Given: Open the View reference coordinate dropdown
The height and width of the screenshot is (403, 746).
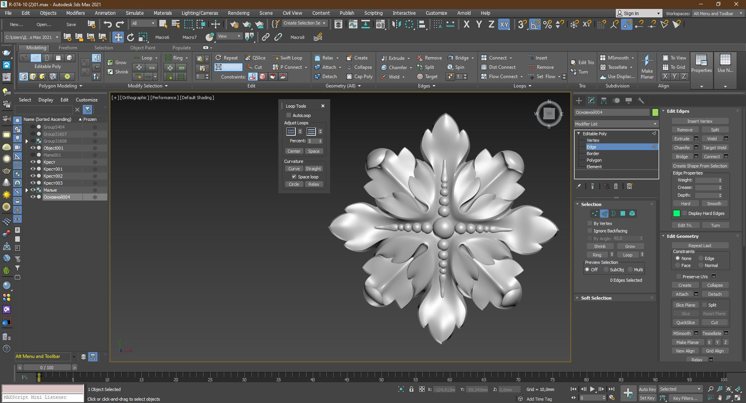Looking at the screenshot, I should [x=229, y=37].
